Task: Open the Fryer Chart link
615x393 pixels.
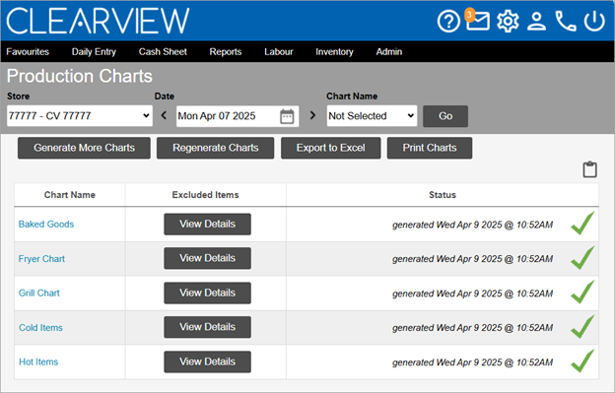Action: [41, 259]
